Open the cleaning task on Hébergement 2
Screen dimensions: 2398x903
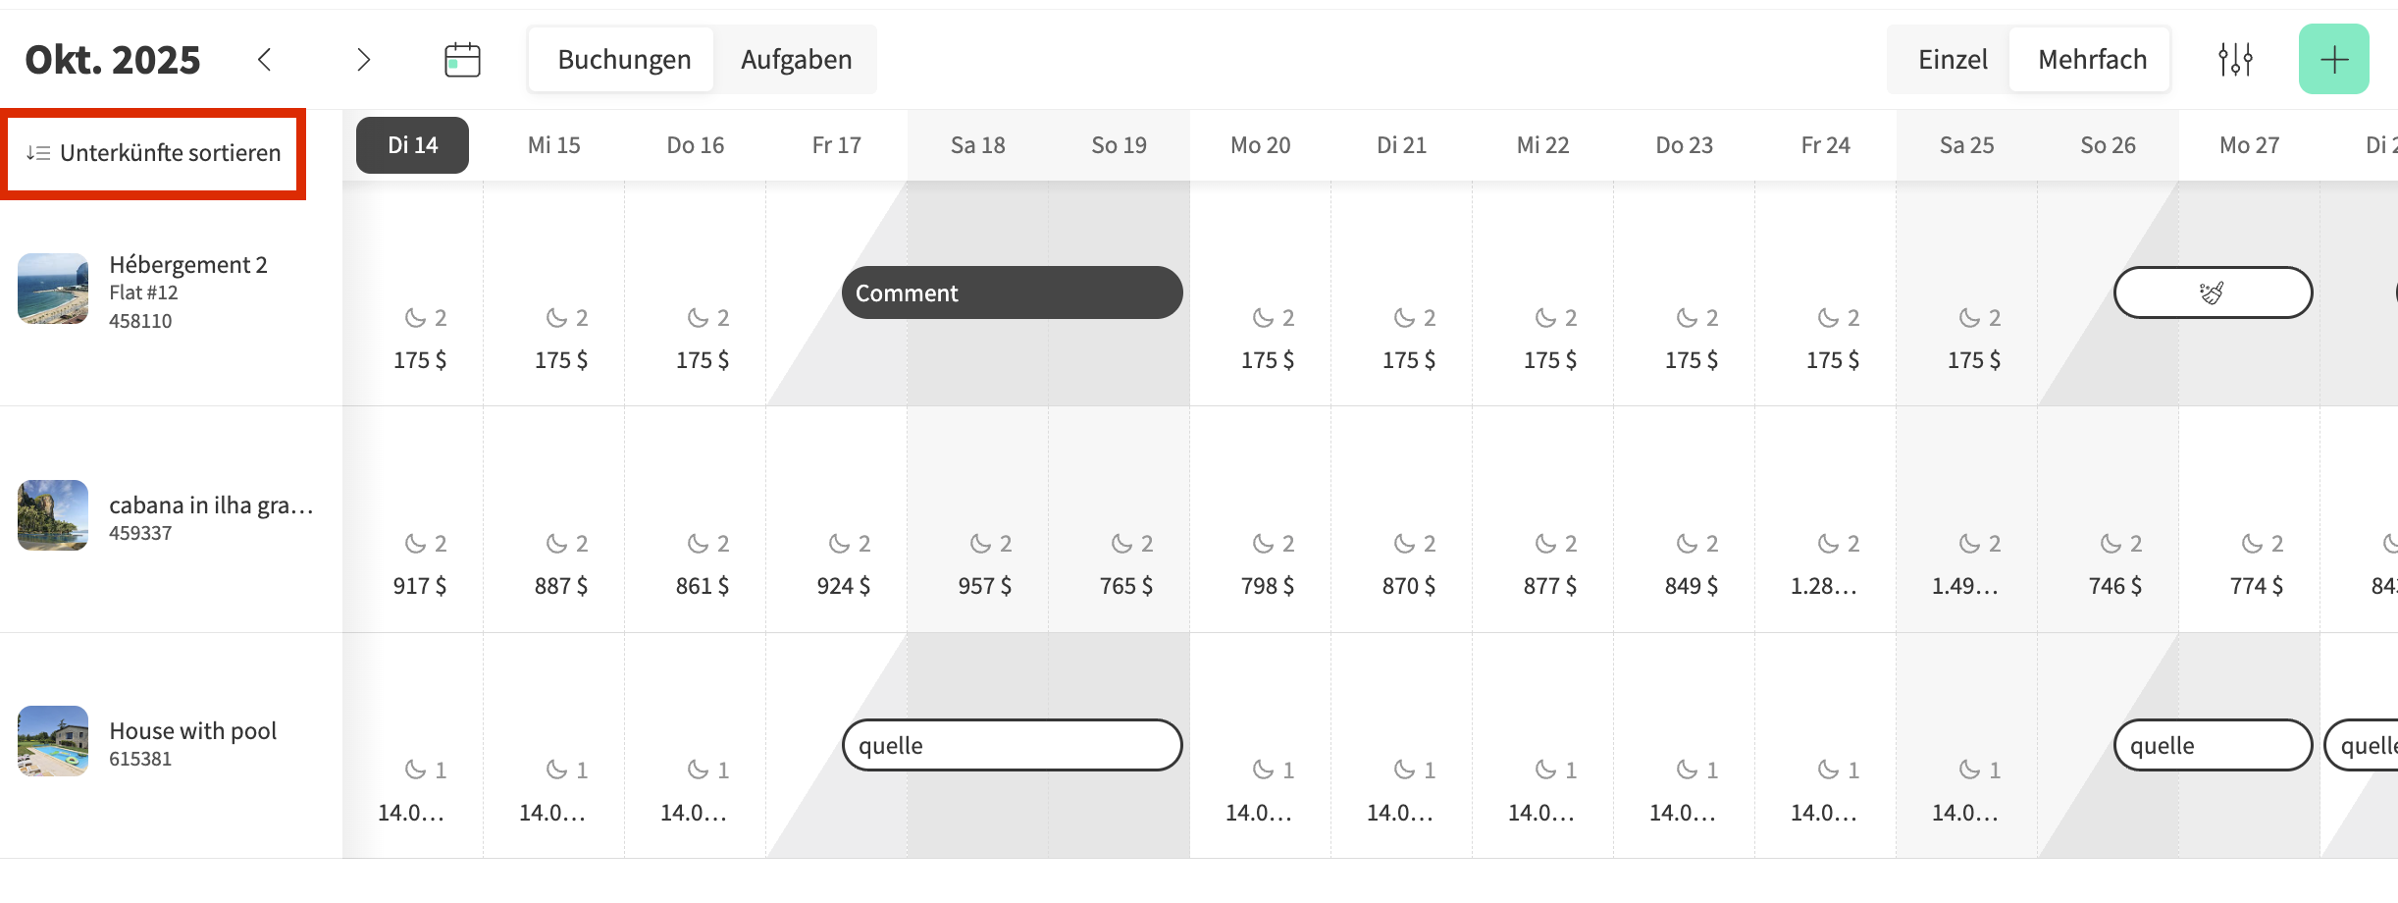[2213, 292]
